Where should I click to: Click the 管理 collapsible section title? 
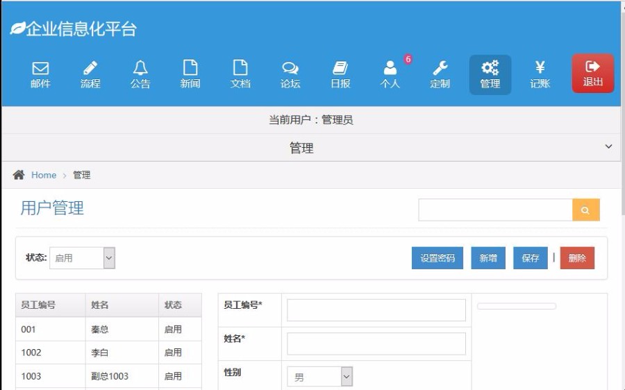point(301,148)
